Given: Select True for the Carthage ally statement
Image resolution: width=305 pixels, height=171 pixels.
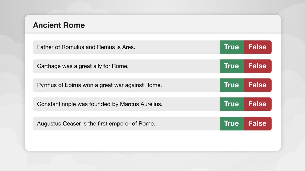Looking at the screenshot, I should (232, 66).
